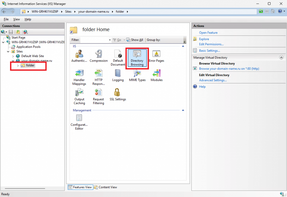Click the navigate forward arrow
The height and width of the screenshot is (197, 287).
[x=12, y=12]
